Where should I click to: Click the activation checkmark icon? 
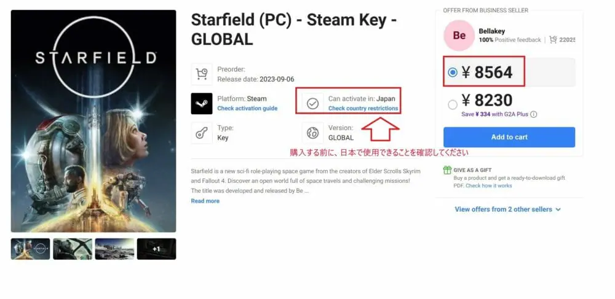312,103
